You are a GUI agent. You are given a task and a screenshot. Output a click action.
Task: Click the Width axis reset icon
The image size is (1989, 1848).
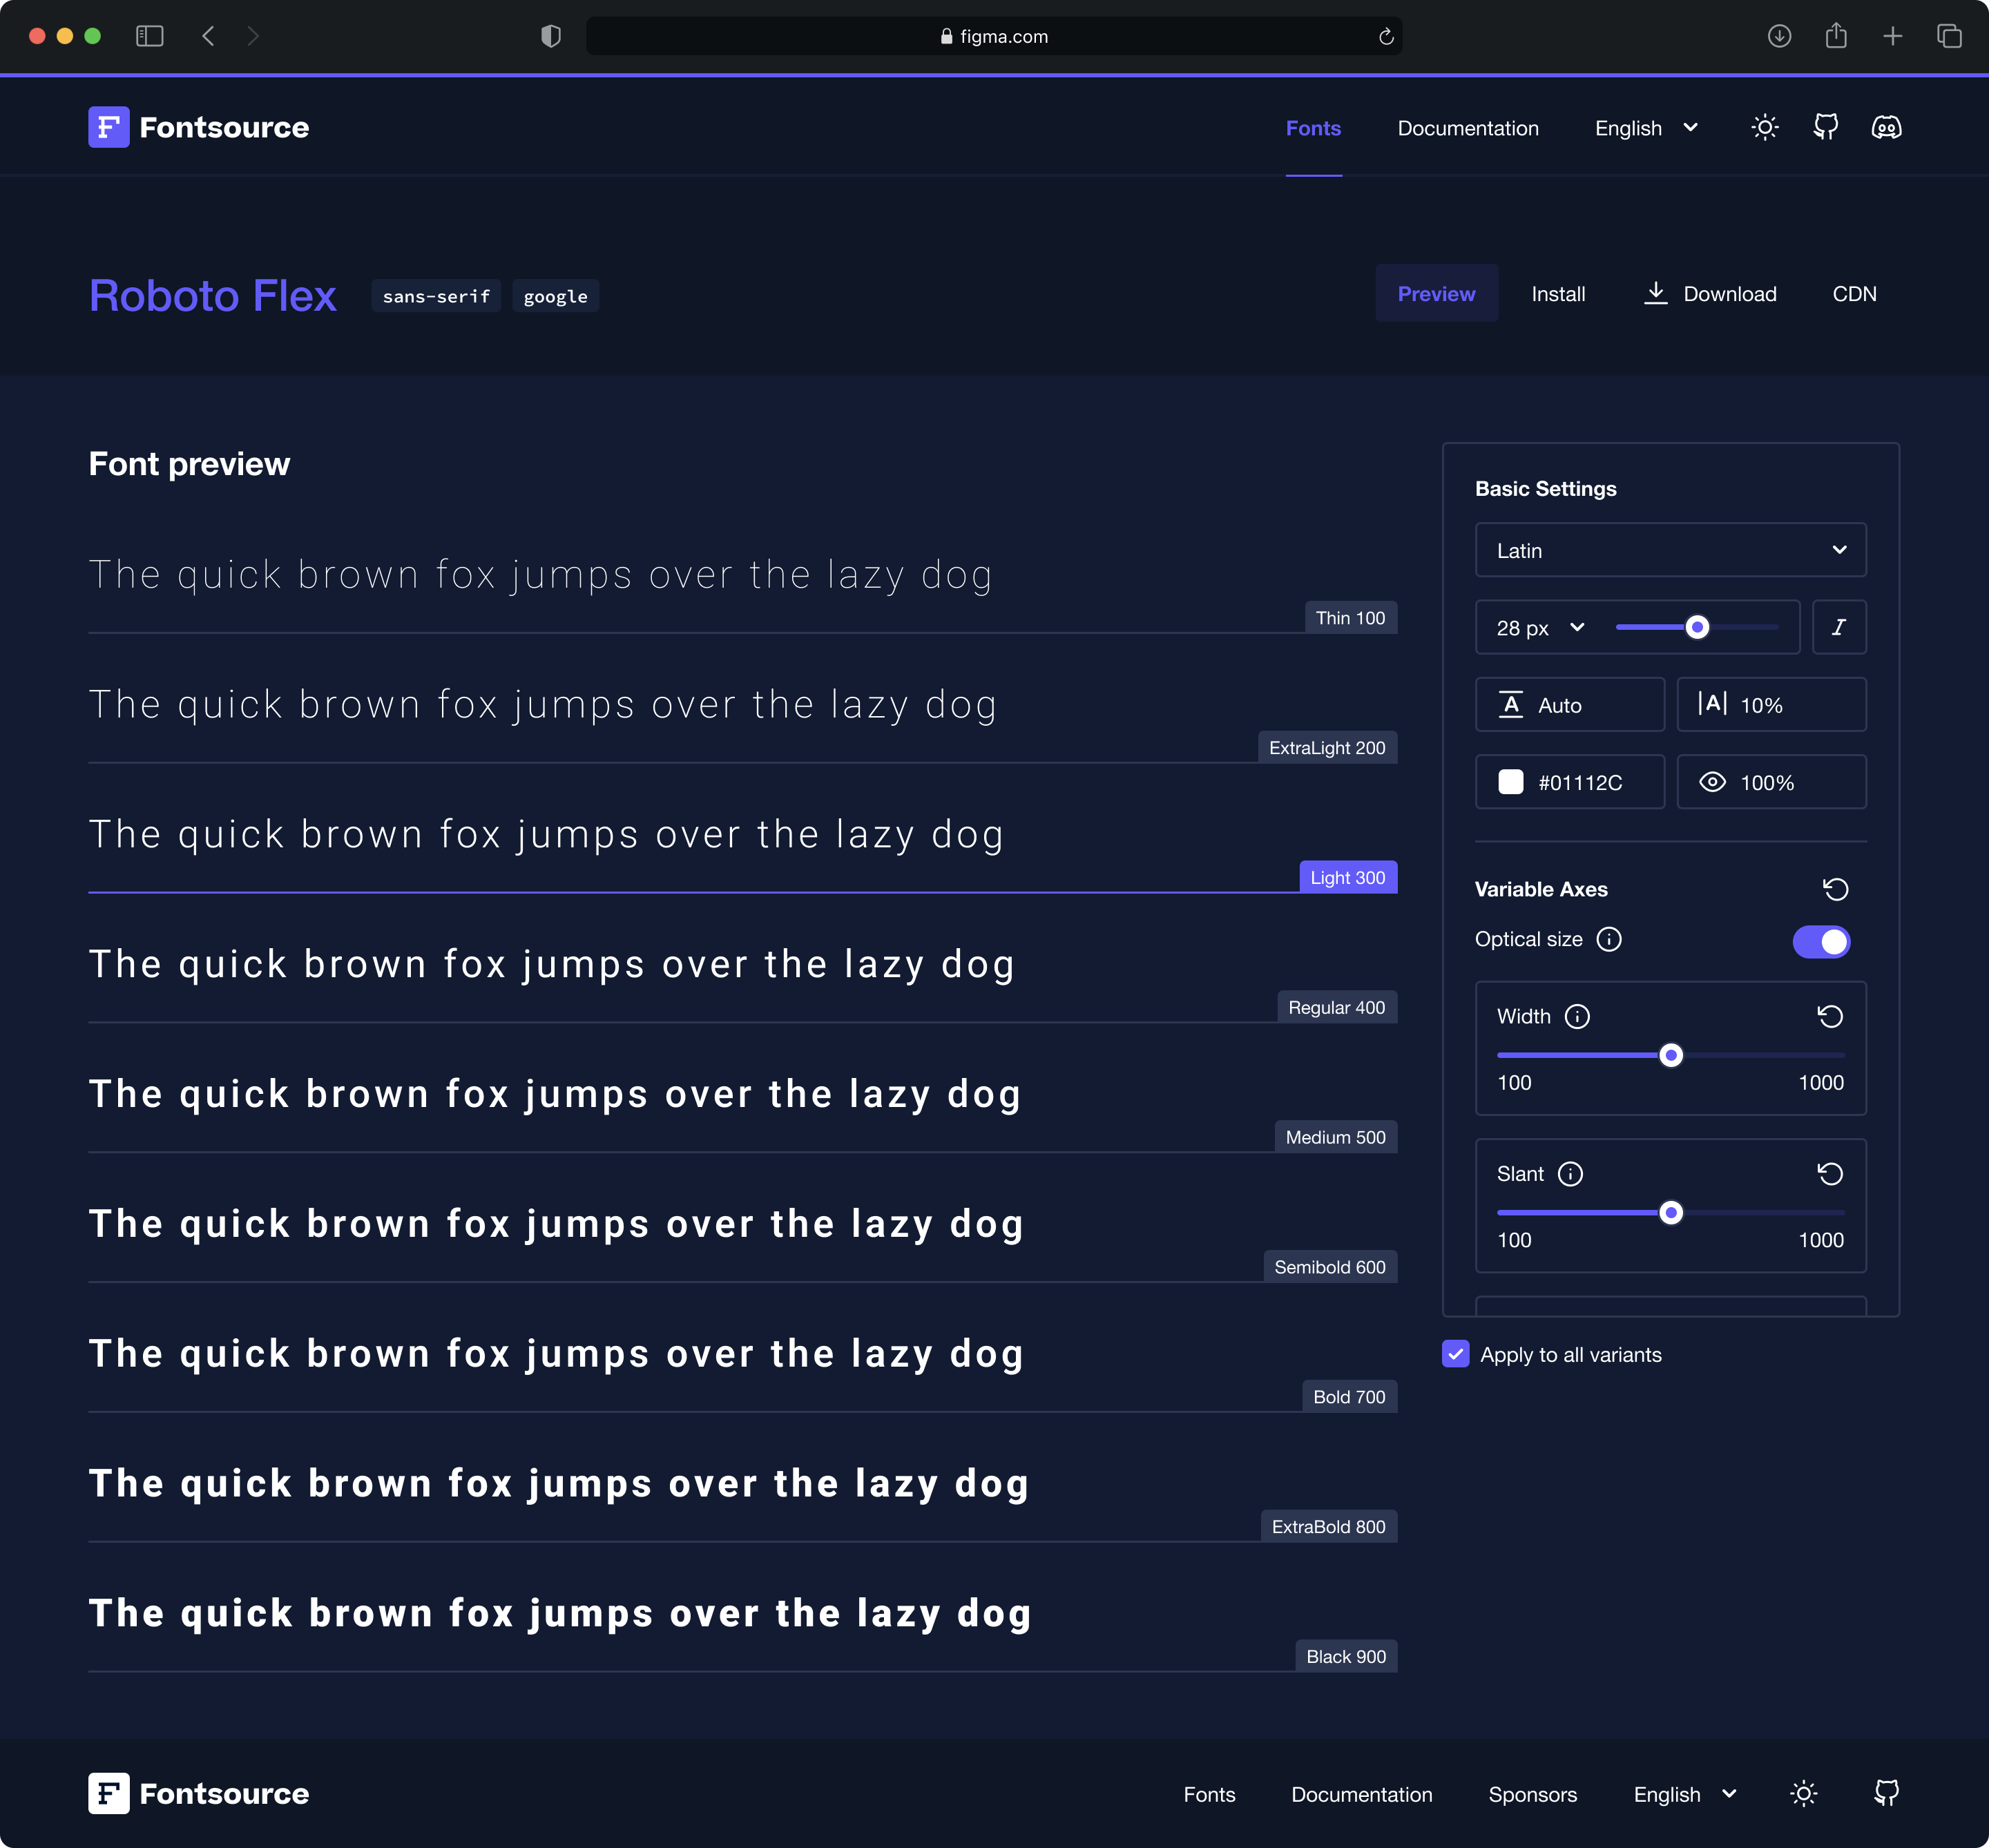pos(1830,1016)
